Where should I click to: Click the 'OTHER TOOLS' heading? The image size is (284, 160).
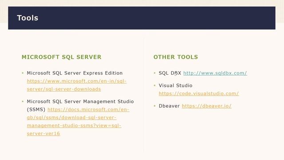pos(176,57)
